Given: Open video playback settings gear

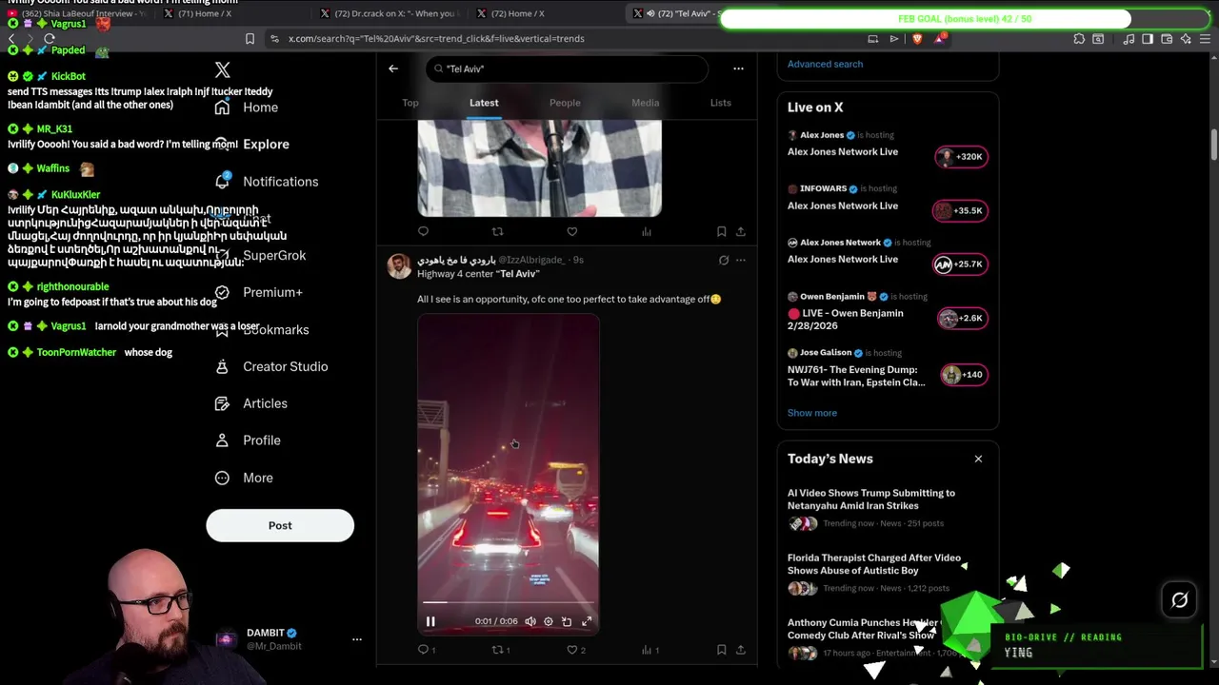Looking at the screenshot, I should [548, 621].
